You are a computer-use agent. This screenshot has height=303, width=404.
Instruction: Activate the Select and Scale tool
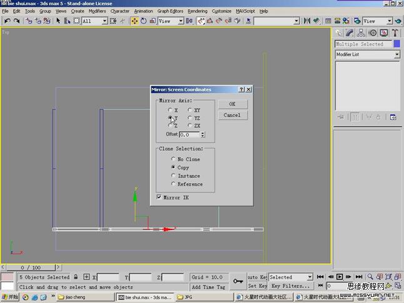(x=153, y=21)
